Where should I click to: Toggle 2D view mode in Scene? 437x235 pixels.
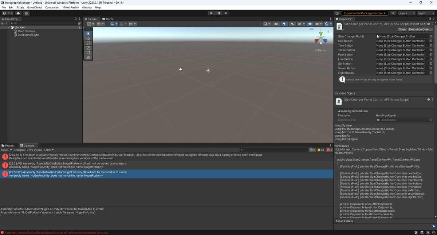(x=276, y=24)
